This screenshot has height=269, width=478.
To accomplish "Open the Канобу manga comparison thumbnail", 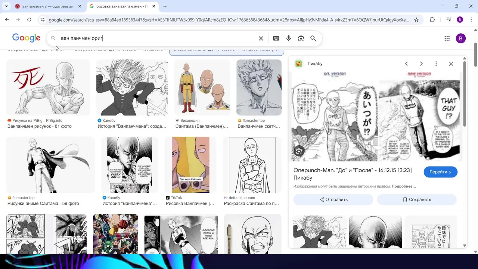I will pyautogui.click(x=132, y=87).
